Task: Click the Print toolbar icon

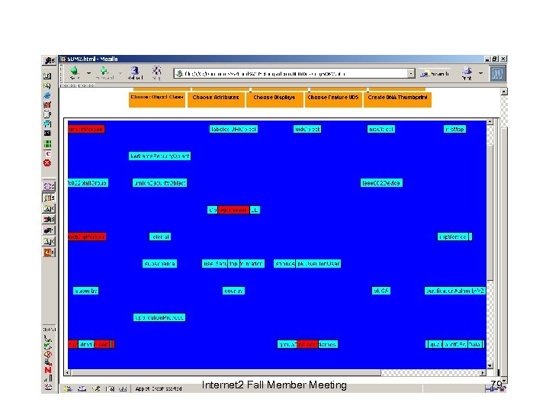Action: coord(467,73)
